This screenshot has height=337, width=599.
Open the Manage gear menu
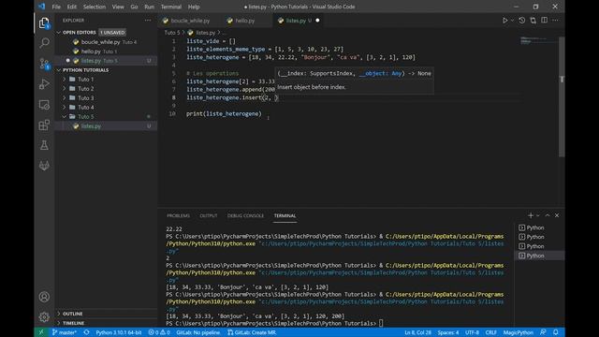tap(44, 317)
